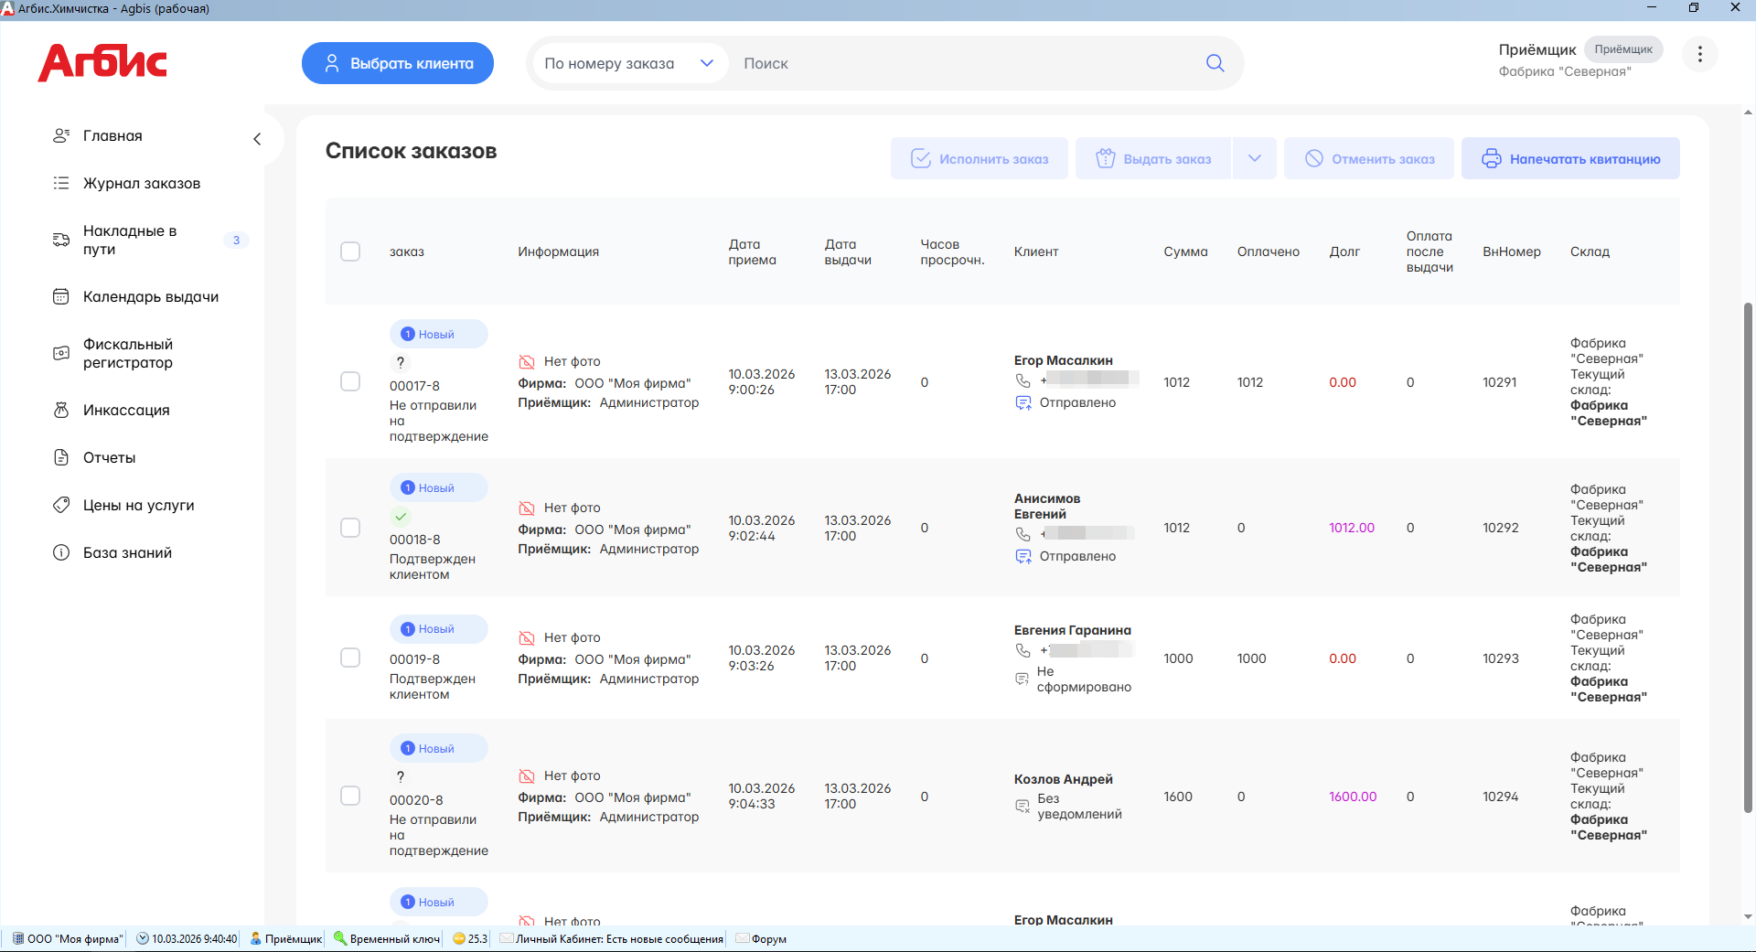Open the По номеру заказа search type dropdown
The height and width of the screenshot is (952, 1756).
click(629, 63)
